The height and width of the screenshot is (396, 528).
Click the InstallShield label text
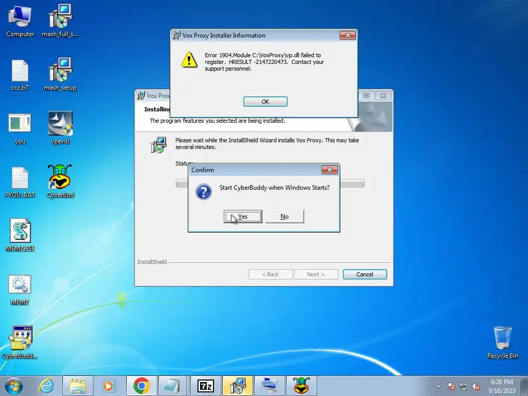[x=152, y=262]
